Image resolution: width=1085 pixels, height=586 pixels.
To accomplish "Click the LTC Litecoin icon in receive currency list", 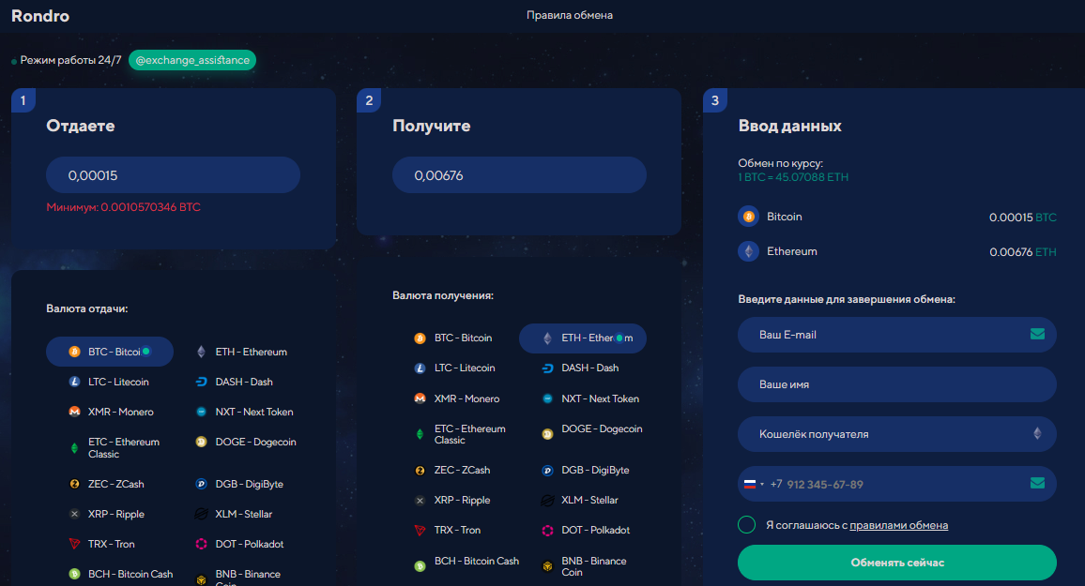I will point(420,368).
